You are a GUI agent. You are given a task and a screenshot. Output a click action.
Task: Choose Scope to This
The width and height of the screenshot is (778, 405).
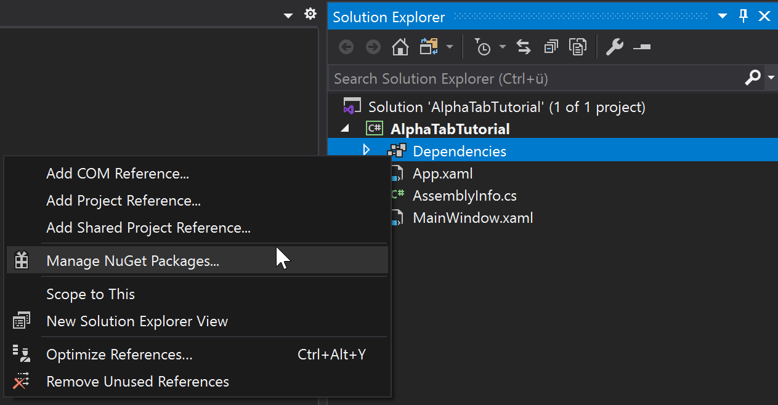197,294
